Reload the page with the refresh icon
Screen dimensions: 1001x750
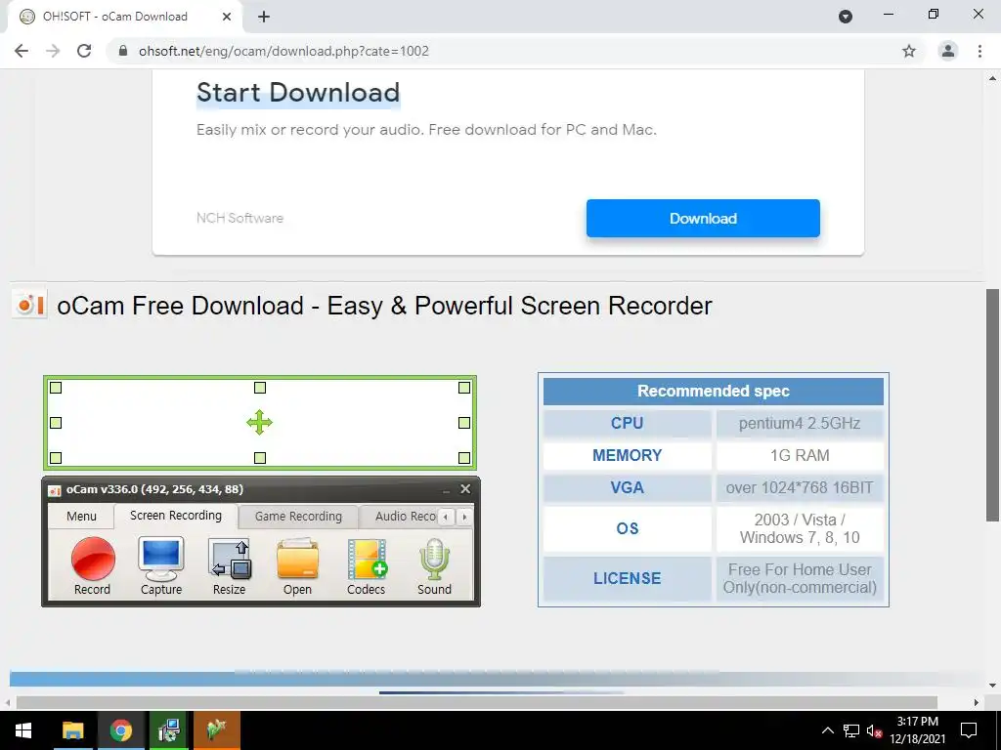point(84,51)
